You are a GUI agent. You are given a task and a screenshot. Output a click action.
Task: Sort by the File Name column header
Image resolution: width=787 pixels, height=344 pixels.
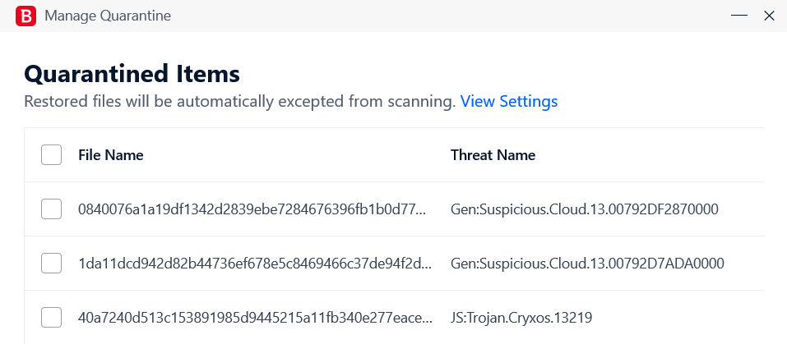pyautogui.click(x=111, y=155)
